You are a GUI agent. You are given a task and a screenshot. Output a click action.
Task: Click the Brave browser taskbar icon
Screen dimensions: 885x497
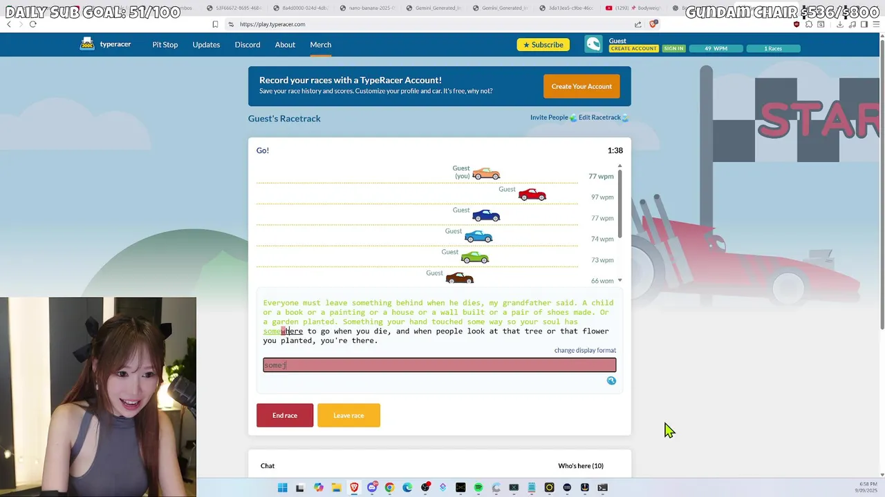[354, 488]
